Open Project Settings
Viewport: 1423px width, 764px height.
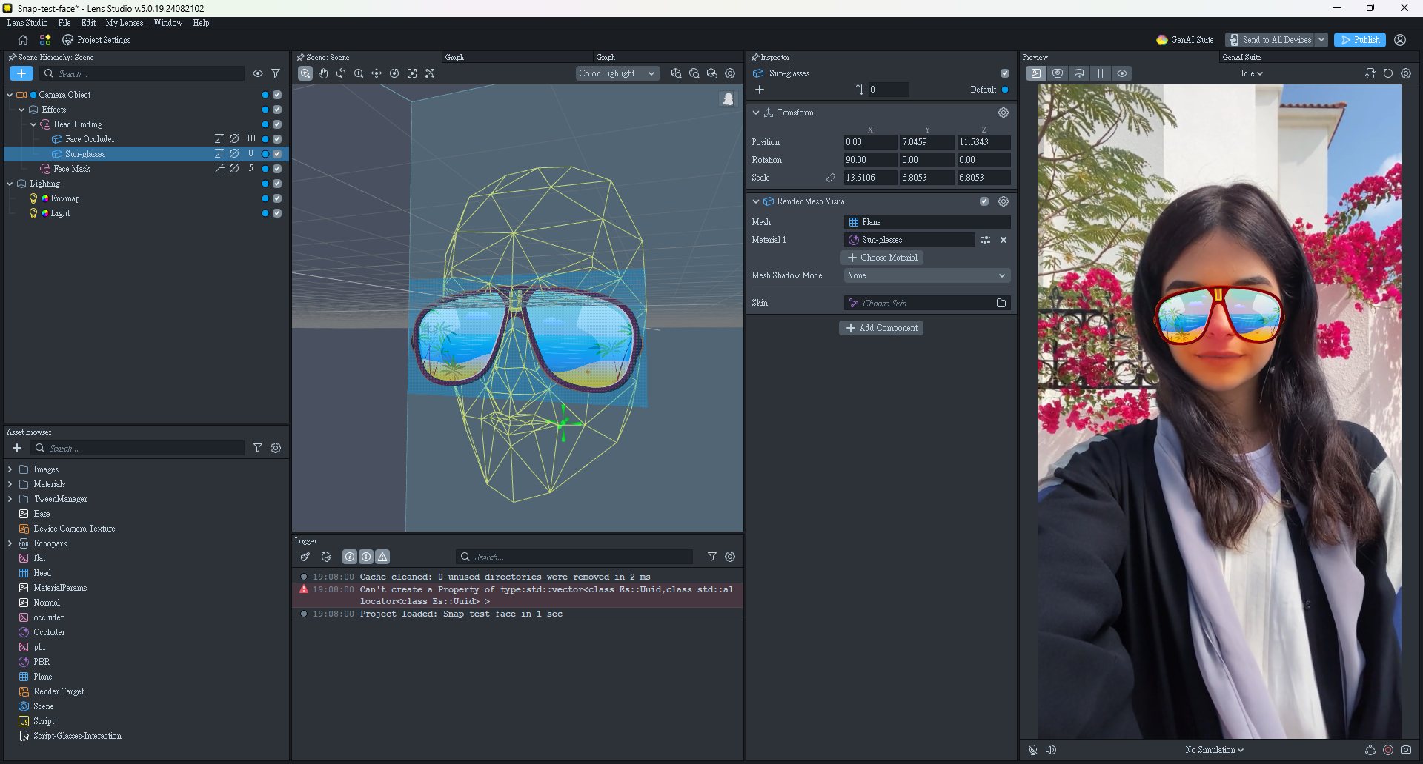point(96,40)
